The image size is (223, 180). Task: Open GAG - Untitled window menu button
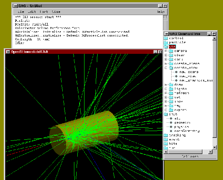[15, 6]
